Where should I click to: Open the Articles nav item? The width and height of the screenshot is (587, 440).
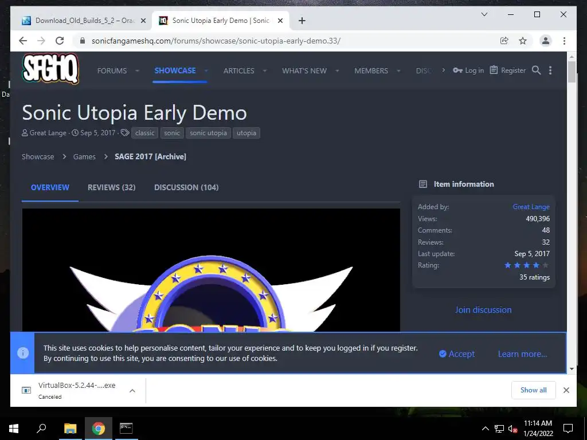[239, 70]
